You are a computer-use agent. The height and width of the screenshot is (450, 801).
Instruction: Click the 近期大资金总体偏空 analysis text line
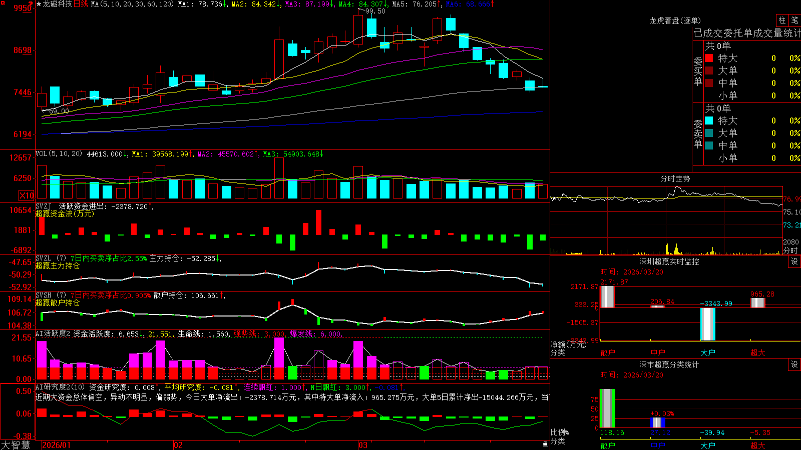(x=292, y=397)
